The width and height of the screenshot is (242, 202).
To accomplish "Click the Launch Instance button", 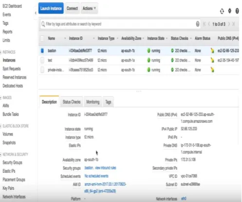I will (51, 8).
